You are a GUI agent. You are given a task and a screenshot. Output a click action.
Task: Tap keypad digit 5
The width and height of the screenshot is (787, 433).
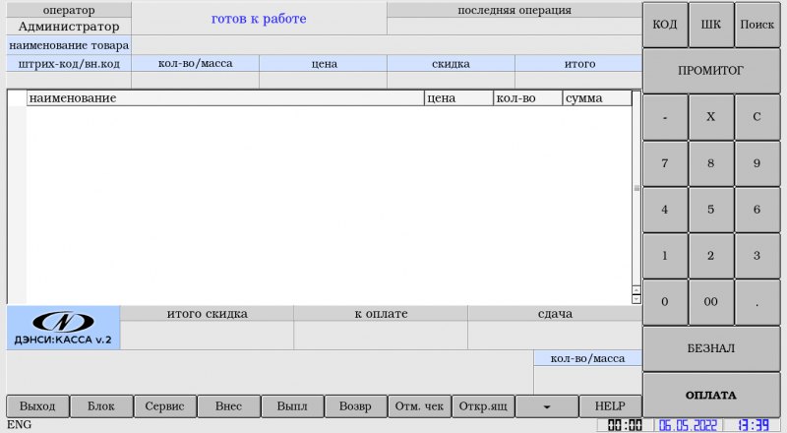[x=710, y=210]
